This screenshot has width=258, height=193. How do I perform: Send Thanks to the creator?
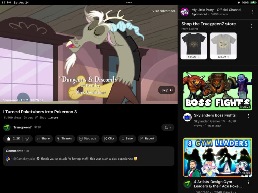tap(64, 138)
